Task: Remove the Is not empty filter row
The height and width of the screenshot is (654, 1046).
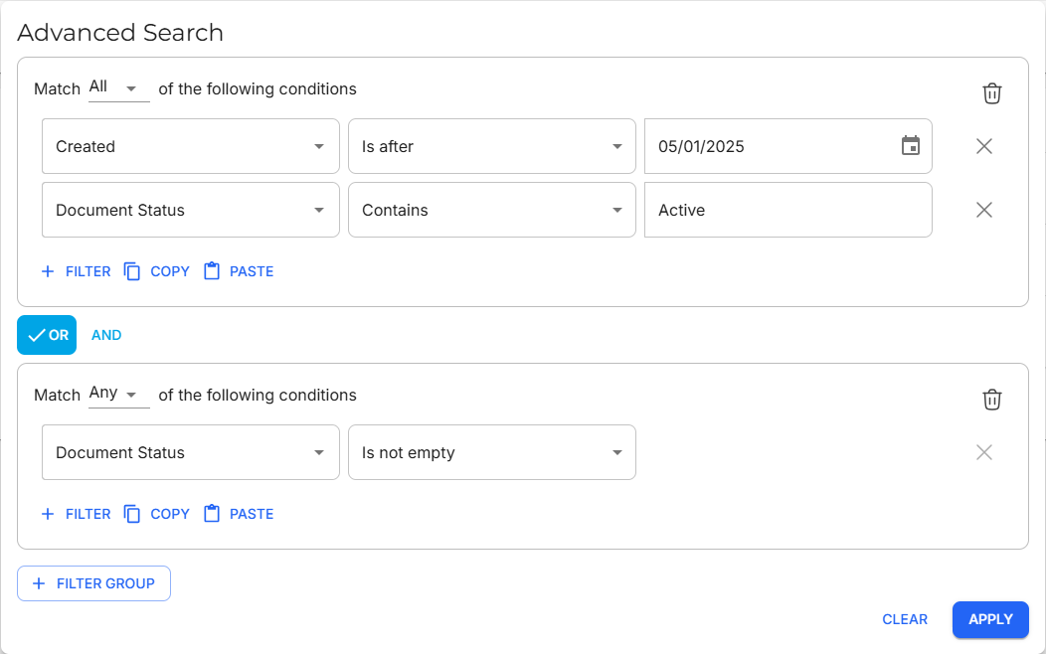Action: (983, 452)
